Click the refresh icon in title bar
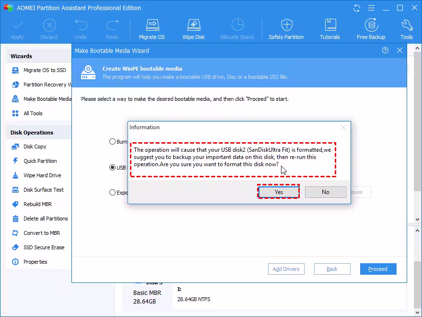Screen dimensions: 422x317 [x=357, y=8]
